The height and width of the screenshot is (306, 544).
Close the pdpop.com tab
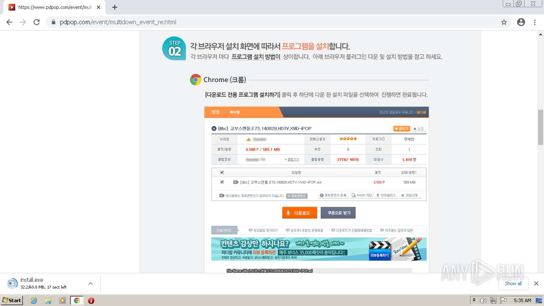[x=99, y=7]
